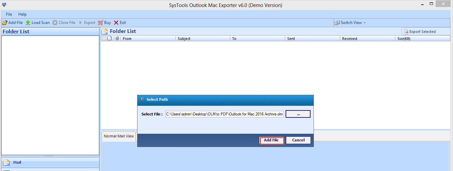Click the Add File toolbar button
The image size is (453, 171).
12,23
